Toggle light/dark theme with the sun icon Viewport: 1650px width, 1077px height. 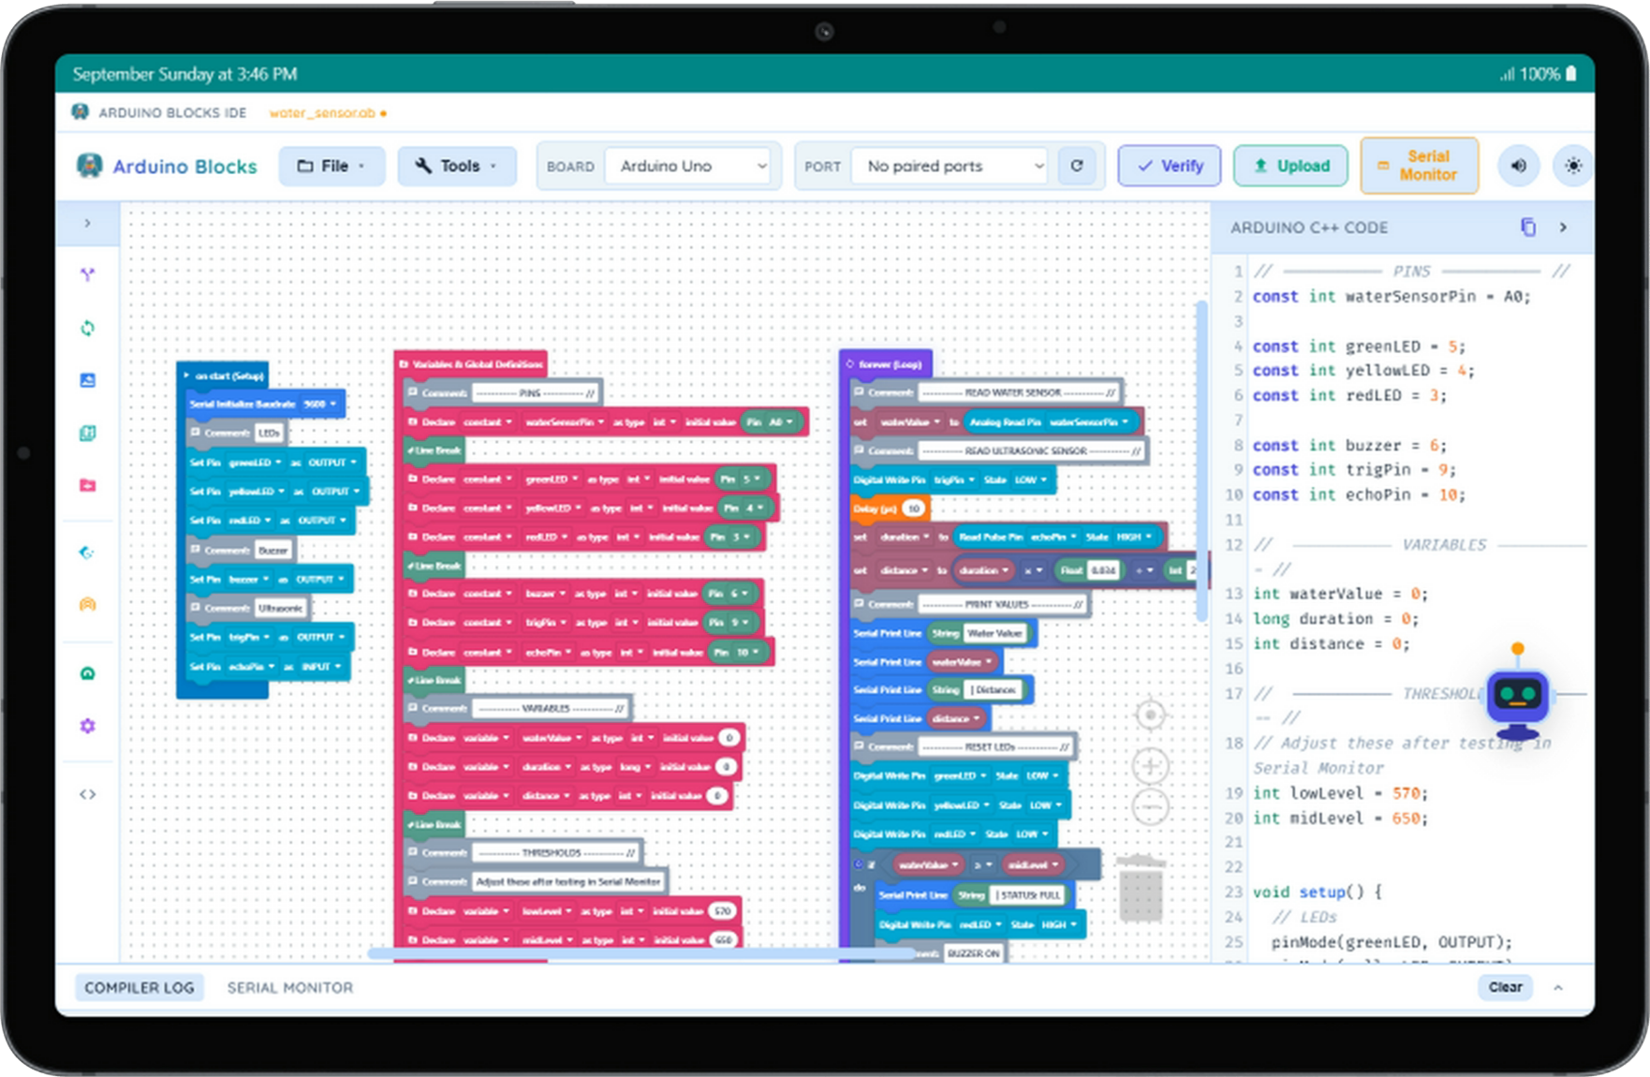pyautogui.click(x=1573, y=166)
